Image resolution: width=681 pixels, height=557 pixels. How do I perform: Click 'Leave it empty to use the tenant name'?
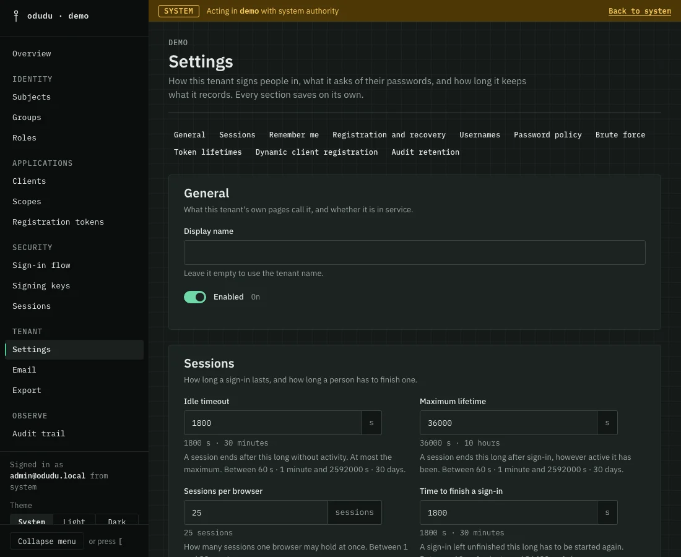(x=254, y=274)
